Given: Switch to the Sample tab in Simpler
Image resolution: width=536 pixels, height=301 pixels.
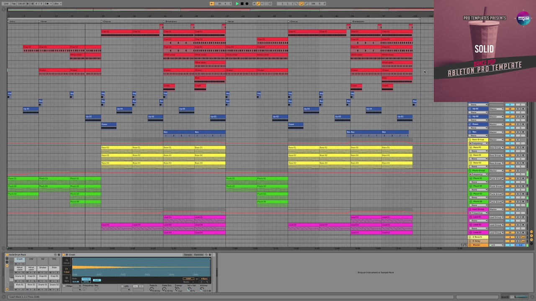Looking at the screenshot, I should [188, 255].
